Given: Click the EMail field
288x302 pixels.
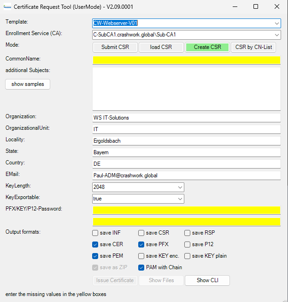Looking at the screenshot, I should point(187,175).
